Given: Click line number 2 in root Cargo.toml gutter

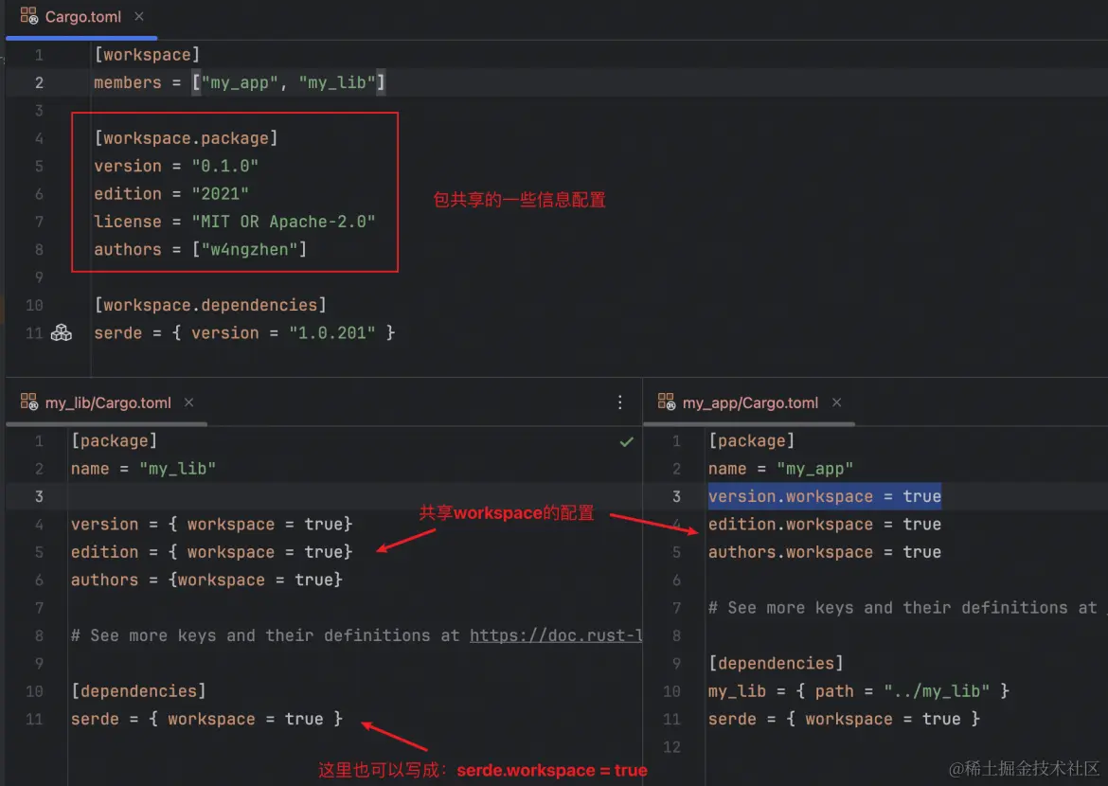Looking at the screenshot, I should coord(39,82).
